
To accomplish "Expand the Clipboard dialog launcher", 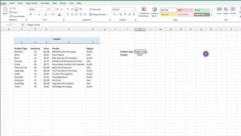I will (x=26, y=20).
